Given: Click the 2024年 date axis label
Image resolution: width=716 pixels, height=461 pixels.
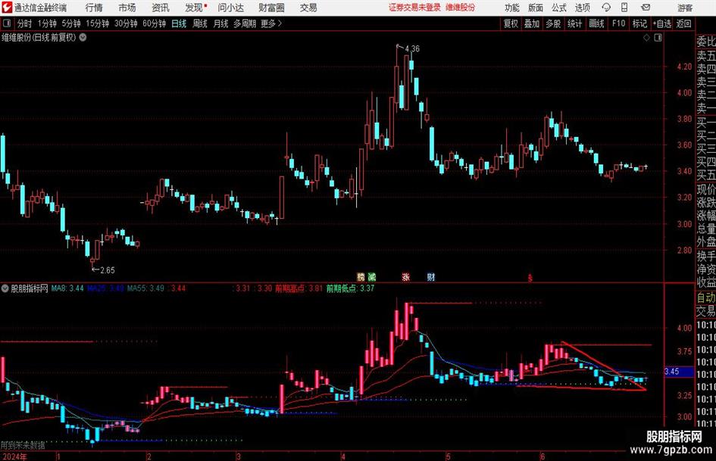Looking at the screenshot, I should coord(14,456).
